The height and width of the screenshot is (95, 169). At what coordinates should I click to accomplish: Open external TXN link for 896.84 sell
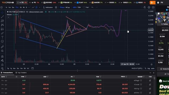point(150,84)
